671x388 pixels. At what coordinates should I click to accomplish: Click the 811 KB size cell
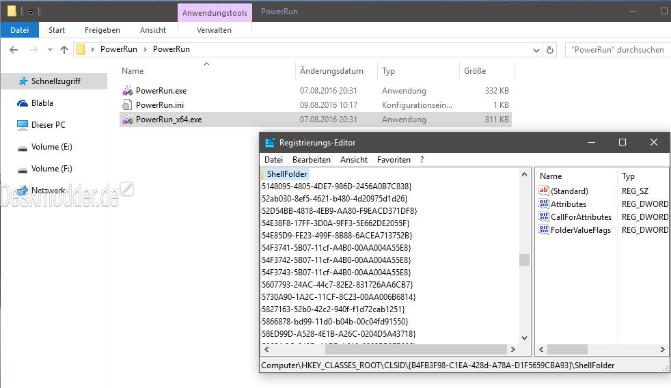point(497,120)
